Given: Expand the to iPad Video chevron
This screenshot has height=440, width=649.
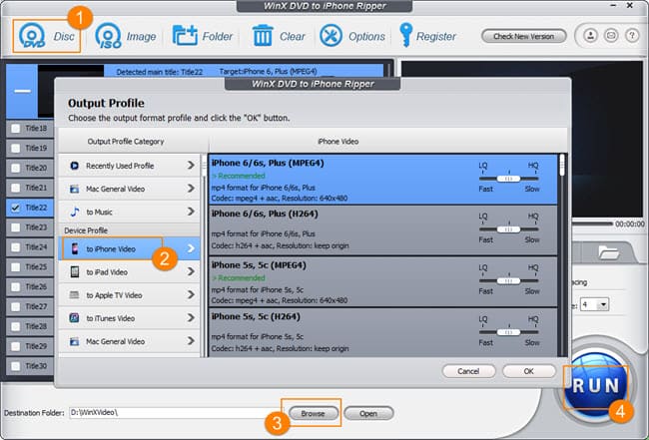Looking at the screenshot, I should coord(191,271).
